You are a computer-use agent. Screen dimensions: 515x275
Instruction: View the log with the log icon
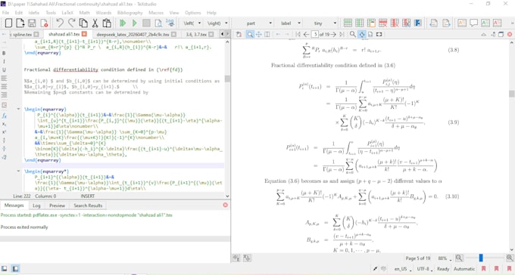click(170, 23)
